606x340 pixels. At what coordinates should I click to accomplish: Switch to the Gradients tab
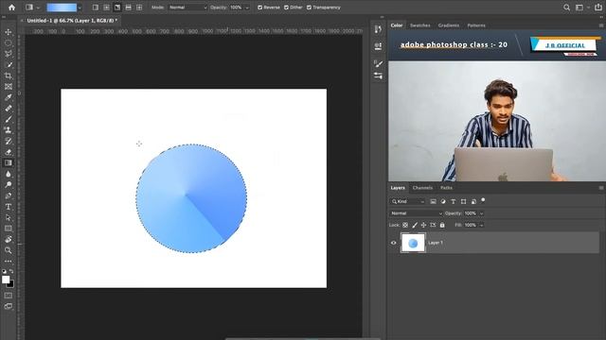[x=448, y=25]
